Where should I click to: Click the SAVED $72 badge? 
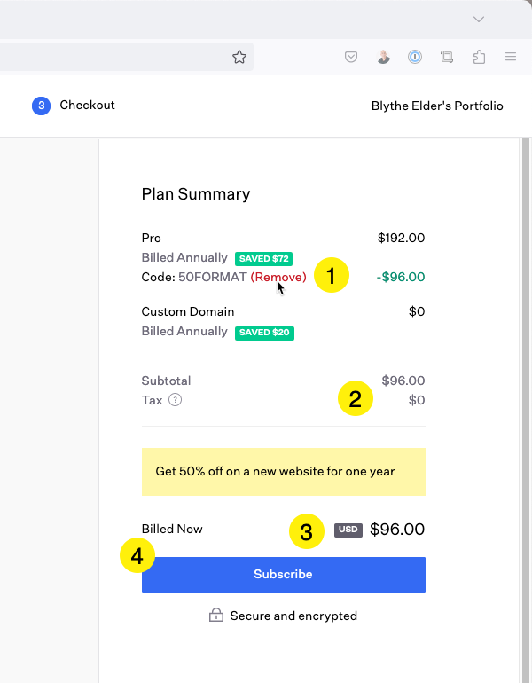(264, 259)
